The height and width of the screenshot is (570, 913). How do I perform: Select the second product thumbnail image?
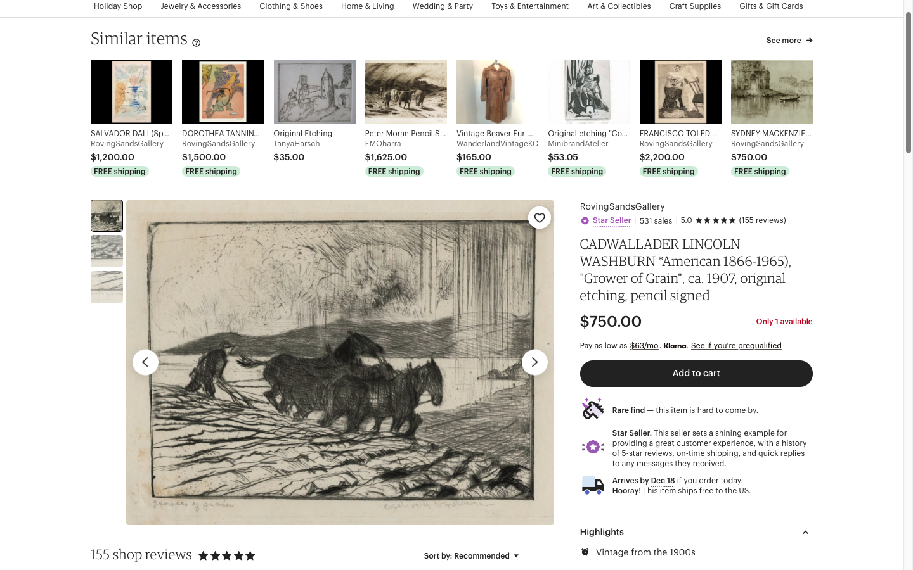coord(107,251)
